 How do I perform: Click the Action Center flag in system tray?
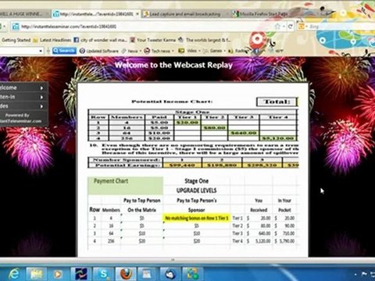(364, 274)
